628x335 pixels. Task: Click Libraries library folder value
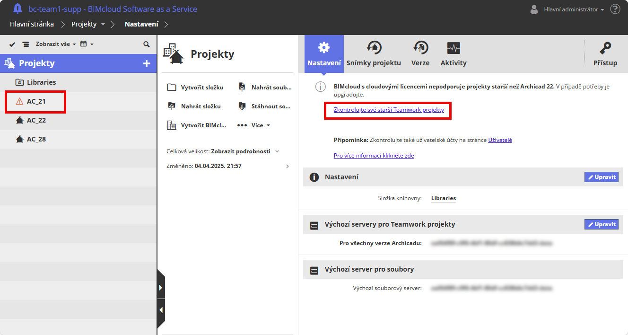click(444, 198)
